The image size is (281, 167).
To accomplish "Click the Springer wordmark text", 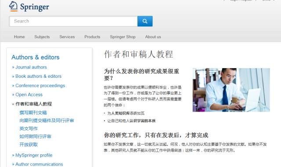I will point(34,7).
